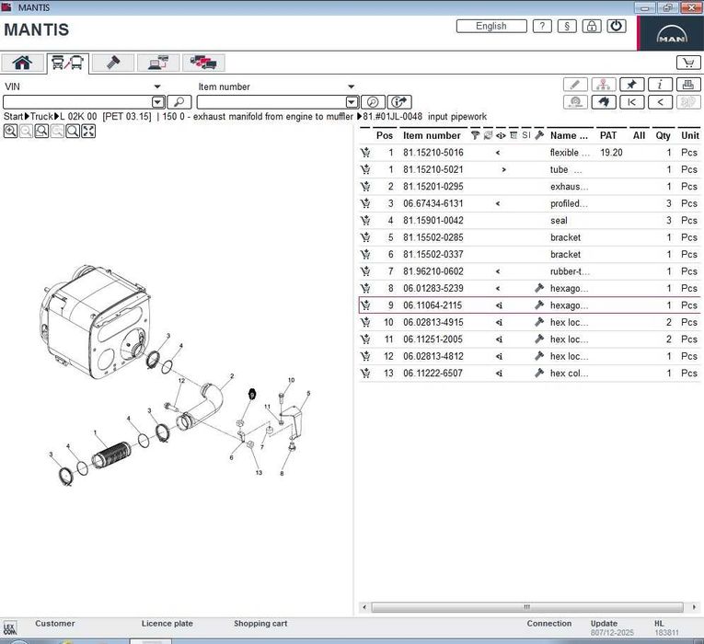Click the power logout button
The height and width of the screenshot is (644, 704).
pyautogui.click(x=616, y=26)
